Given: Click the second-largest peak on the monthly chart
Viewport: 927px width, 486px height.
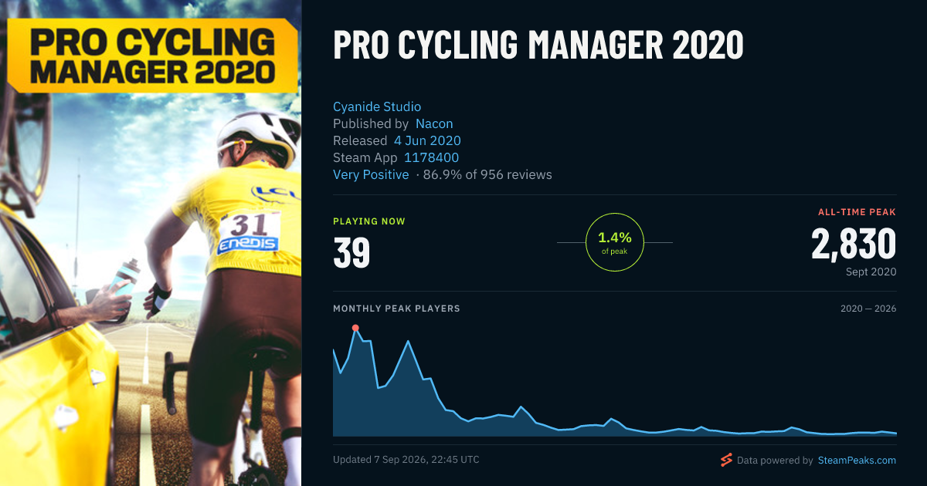Looking at the screenshot, I should point(408,341).
